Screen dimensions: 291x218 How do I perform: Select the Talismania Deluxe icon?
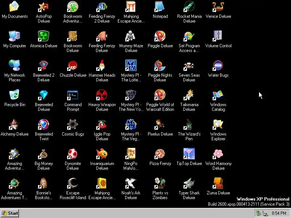(189, 94)
